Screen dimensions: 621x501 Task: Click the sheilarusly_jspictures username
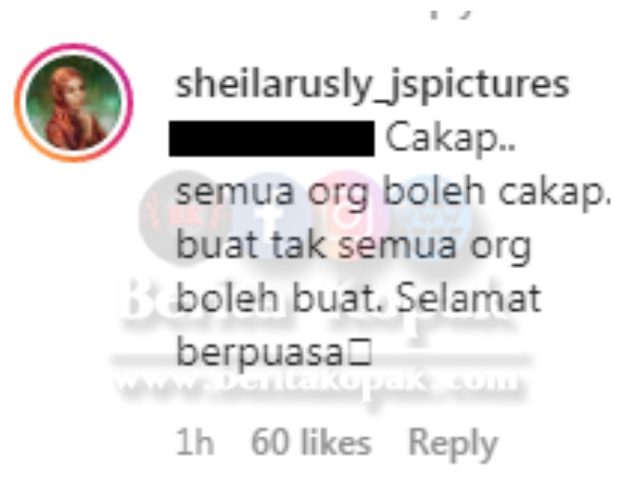pyautogui.click(x=373, y=85)
